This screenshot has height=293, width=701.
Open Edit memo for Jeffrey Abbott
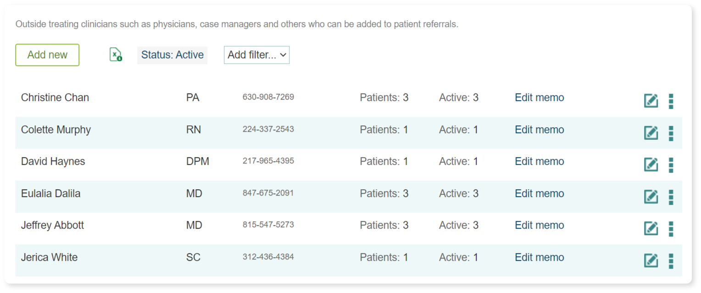click(x=539, y=225)
